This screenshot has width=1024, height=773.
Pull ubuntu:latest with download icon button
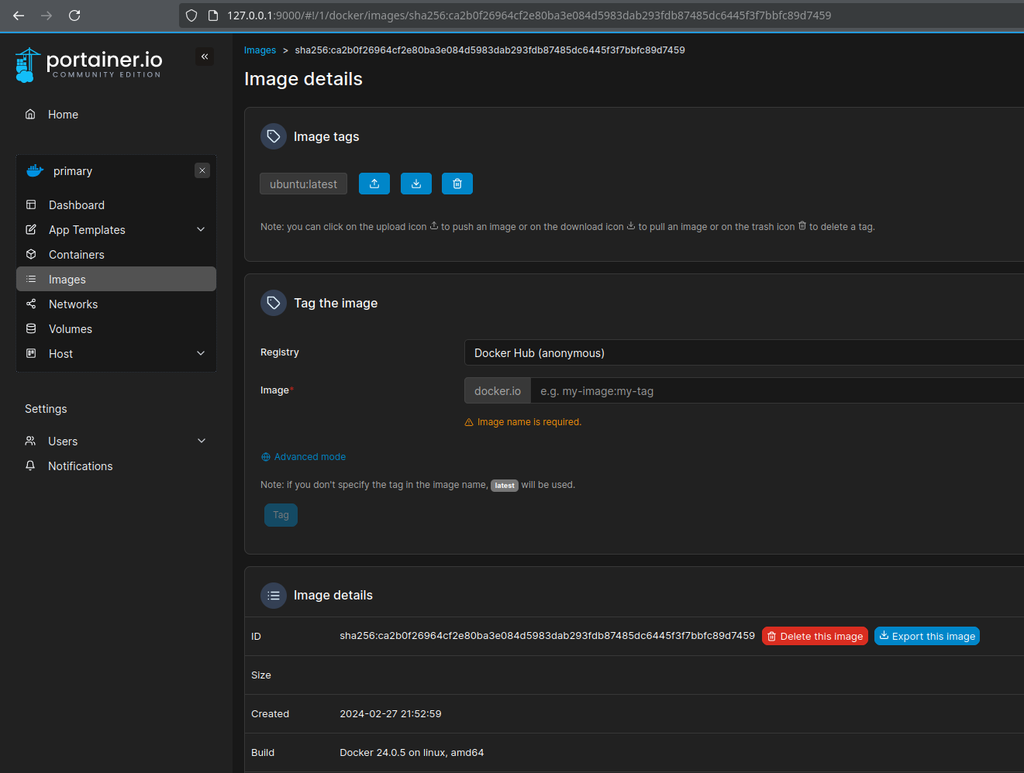pyautogui.click(x=416, y=184)
